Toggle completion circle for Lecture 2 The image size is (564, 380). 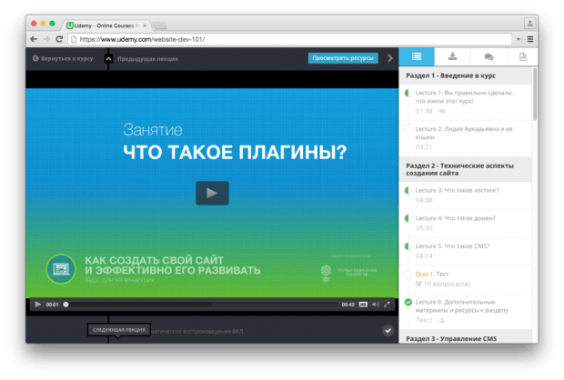pyautogui.click(x=408, y=129)
